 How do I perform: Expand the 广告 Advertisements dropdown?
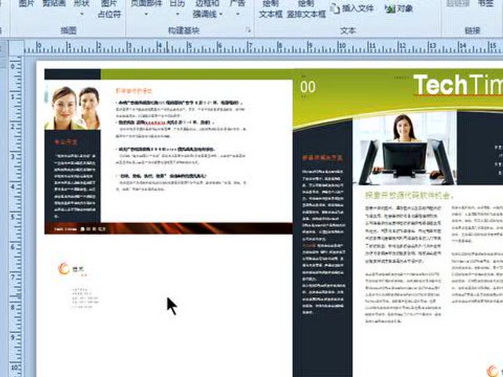[237, 8]
